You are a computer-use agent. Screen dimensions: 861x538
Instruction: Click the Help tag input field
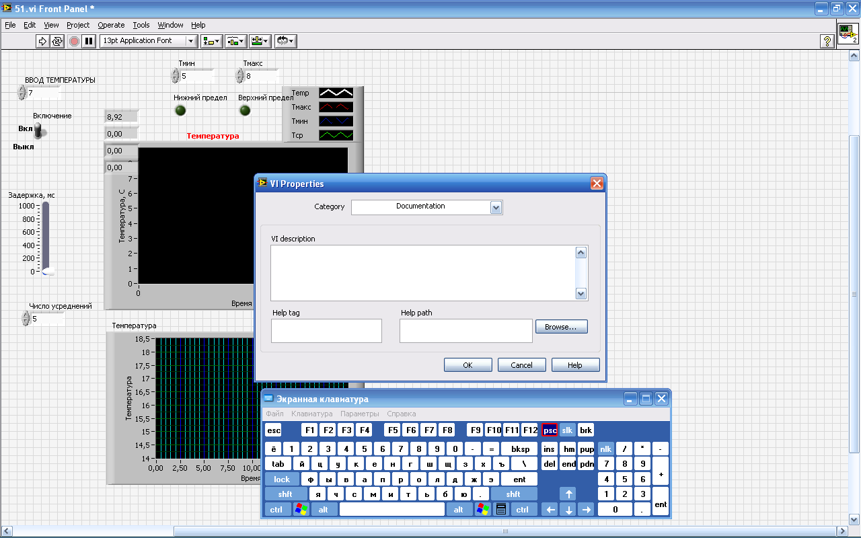(x=326, y=331)
